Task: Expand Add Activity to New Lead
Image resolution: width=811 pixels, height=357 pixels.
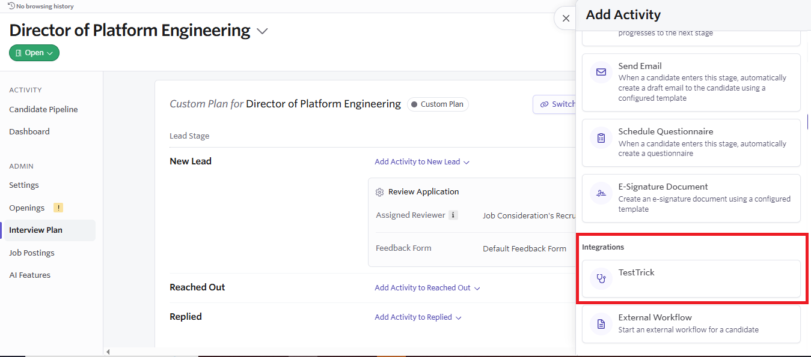Action: click(422, 162)
